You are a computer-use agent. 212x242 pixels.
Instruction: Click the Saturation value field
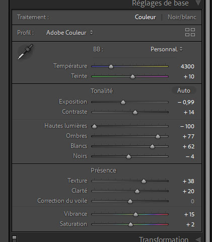click(x=190, y=224)
